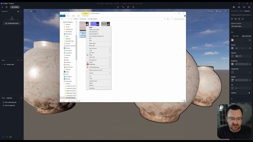This screenshot has height=142, width=253.
Task: Click the Render button at top left
Action: click(15, 7)
